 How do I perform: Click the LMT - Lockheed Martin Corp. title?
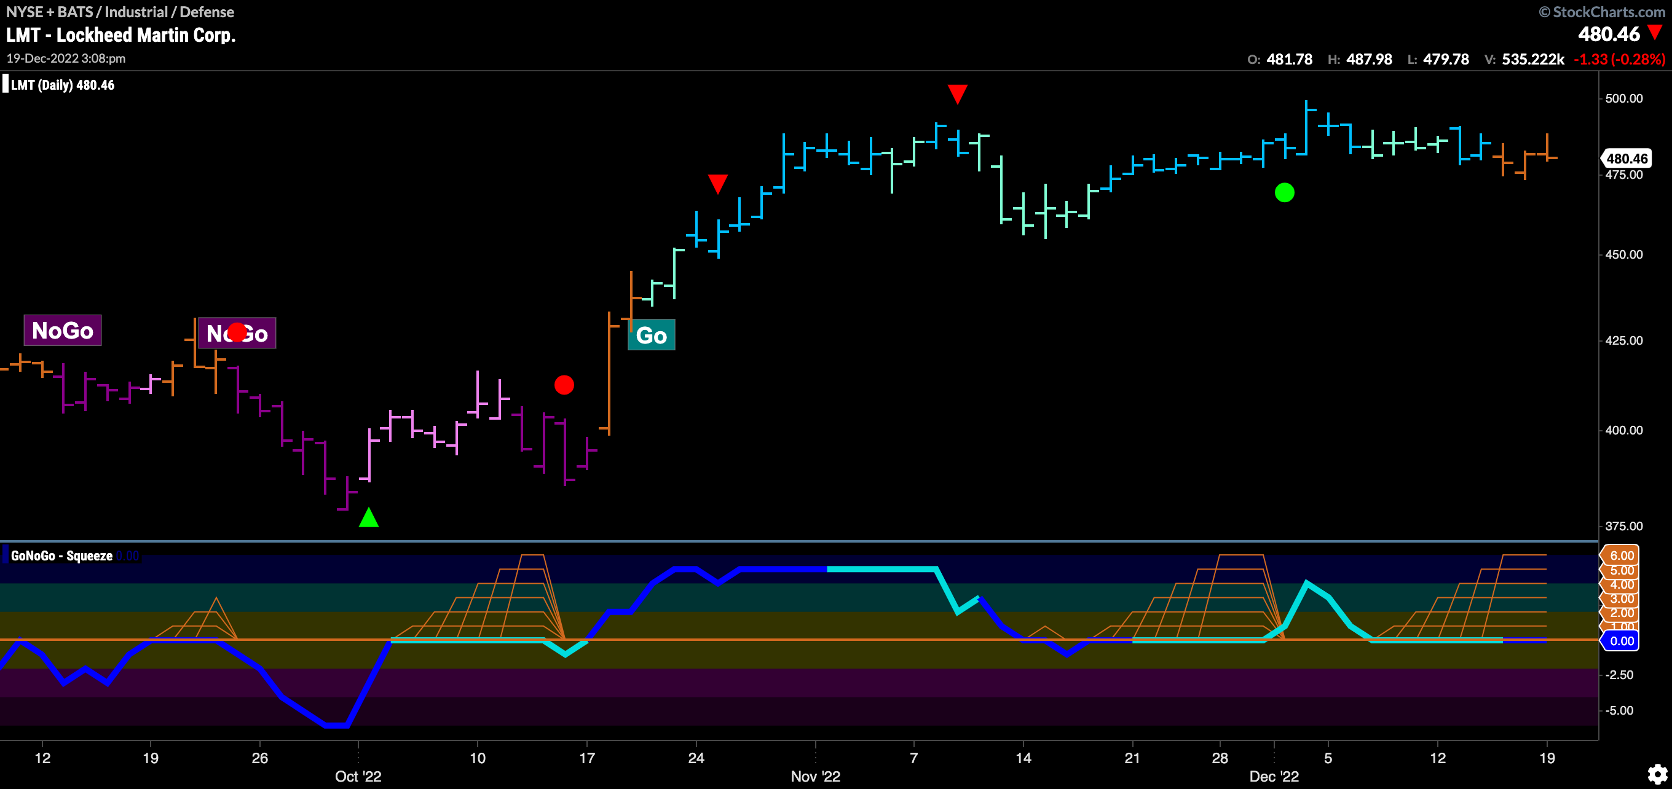pyautogui.click(x=120, y=35)
